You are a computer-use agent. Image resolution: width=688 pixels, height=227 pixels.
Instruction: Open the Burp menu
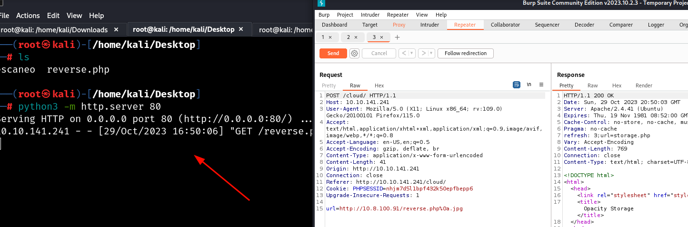324,15
